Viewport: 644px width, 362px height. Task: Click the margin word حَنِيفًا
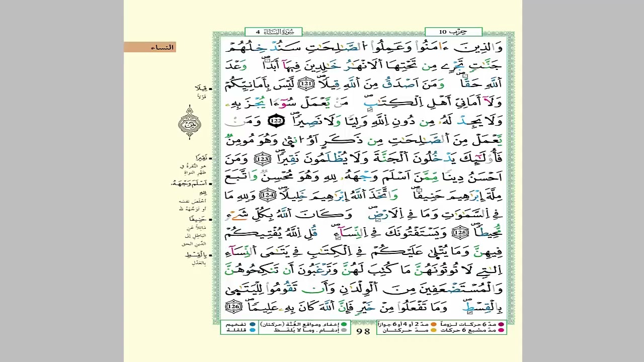click(x=198, y=220)
